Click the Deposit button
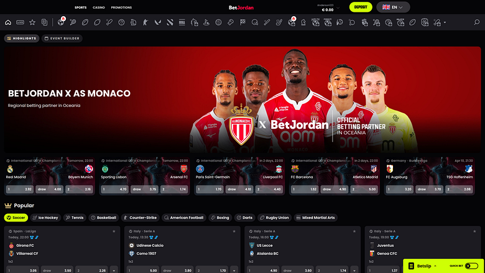Image resolution: width=485 pixels, height=273 pixels. point(361,7)
